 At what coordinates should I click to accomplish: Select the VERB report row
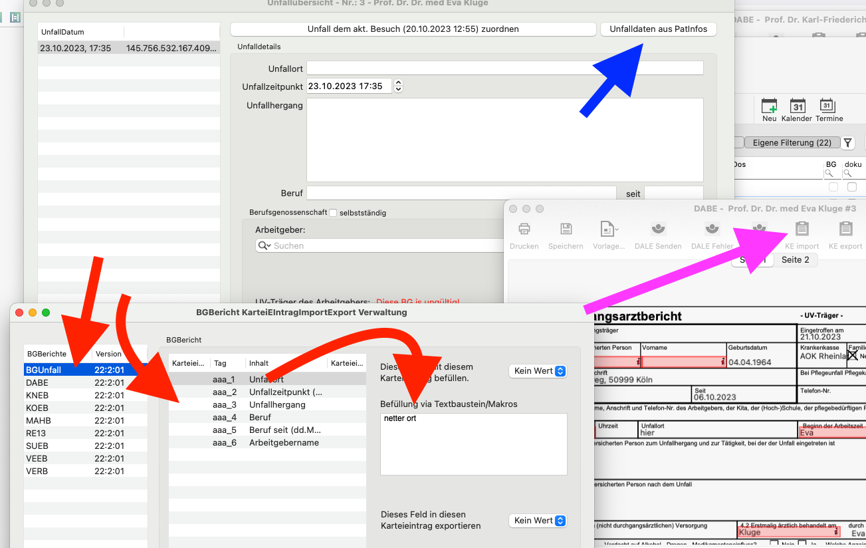86,471
